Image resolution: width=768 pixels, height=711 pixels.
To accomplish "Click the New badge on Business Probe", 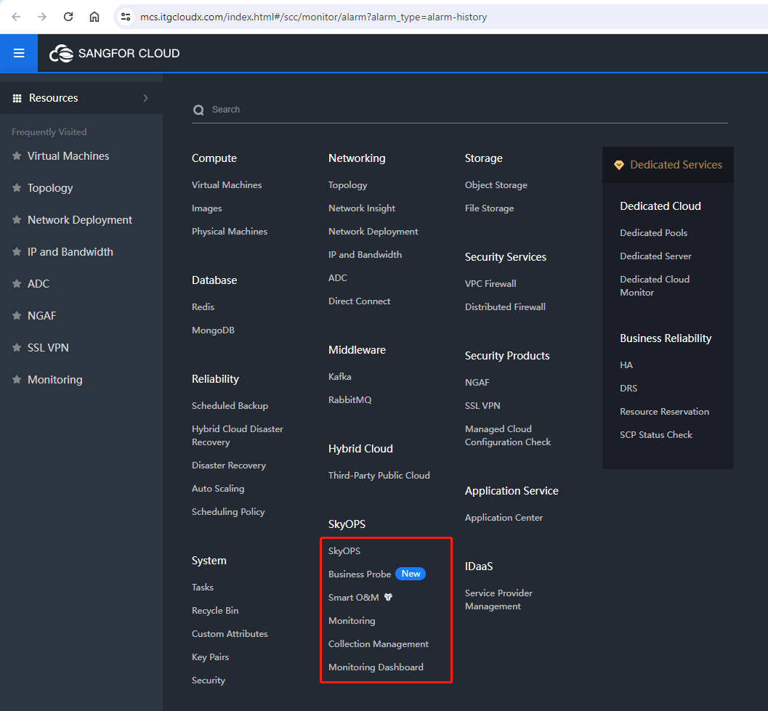I will (x=411, y=573).
